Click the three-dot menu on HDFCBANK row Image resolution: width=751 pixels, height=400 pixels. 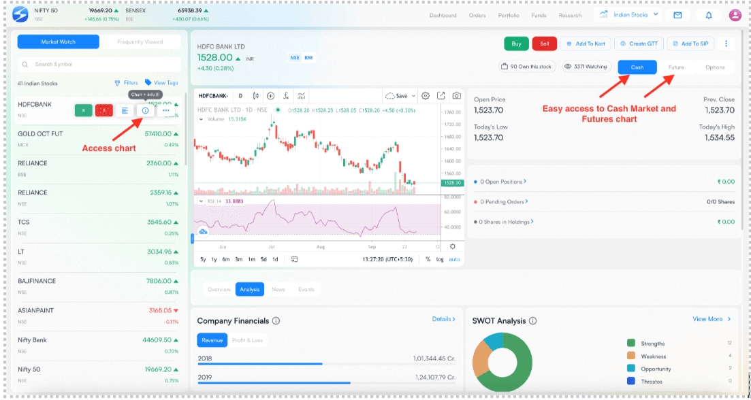165,110
